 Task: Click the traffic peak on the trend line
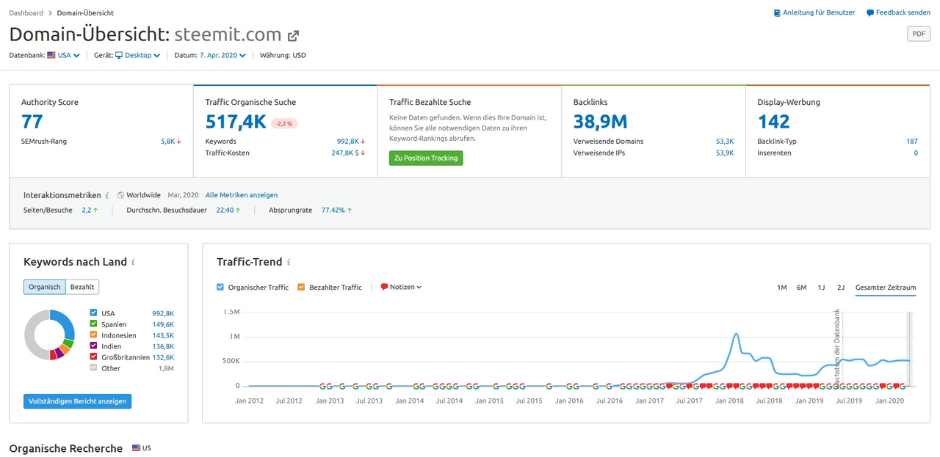(x=735, y=335)
